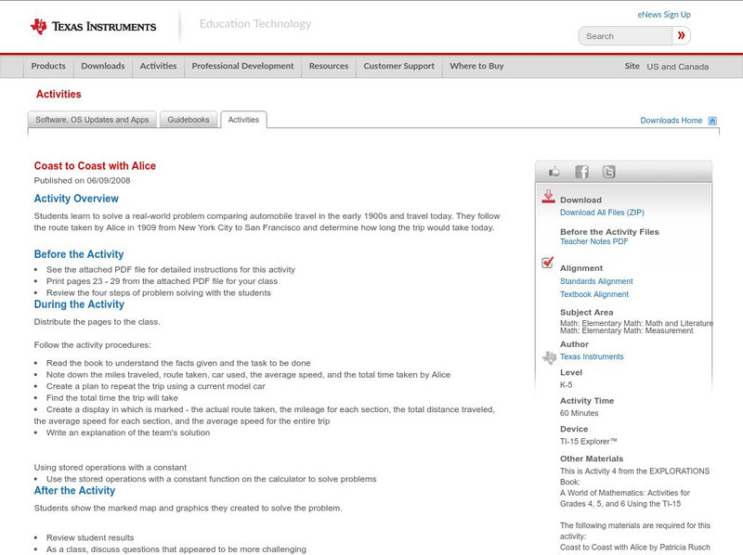Click the gray TI author icon

pyautogui.click(x=549, y=357)
